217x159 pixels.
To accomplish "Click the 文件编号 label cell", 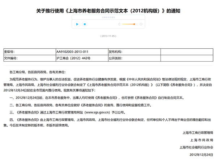I will click(x=30, y=58).
